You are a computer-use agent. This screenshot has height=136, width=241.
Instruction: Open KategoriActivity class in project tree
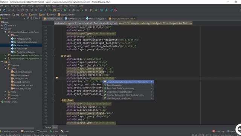(24, 39)
